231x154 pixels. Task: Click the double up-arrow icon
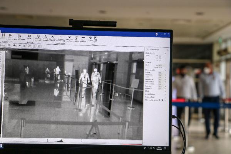point(46,37)
